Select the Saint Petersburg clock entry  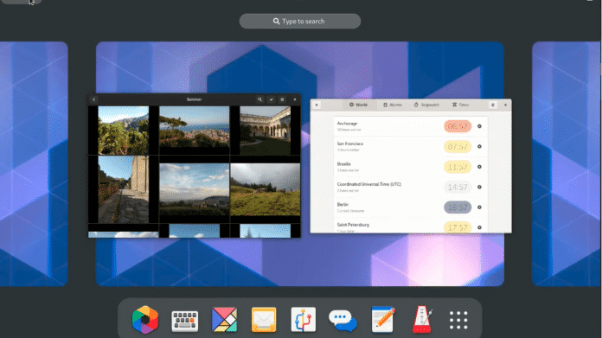click(x=411, y=226)
